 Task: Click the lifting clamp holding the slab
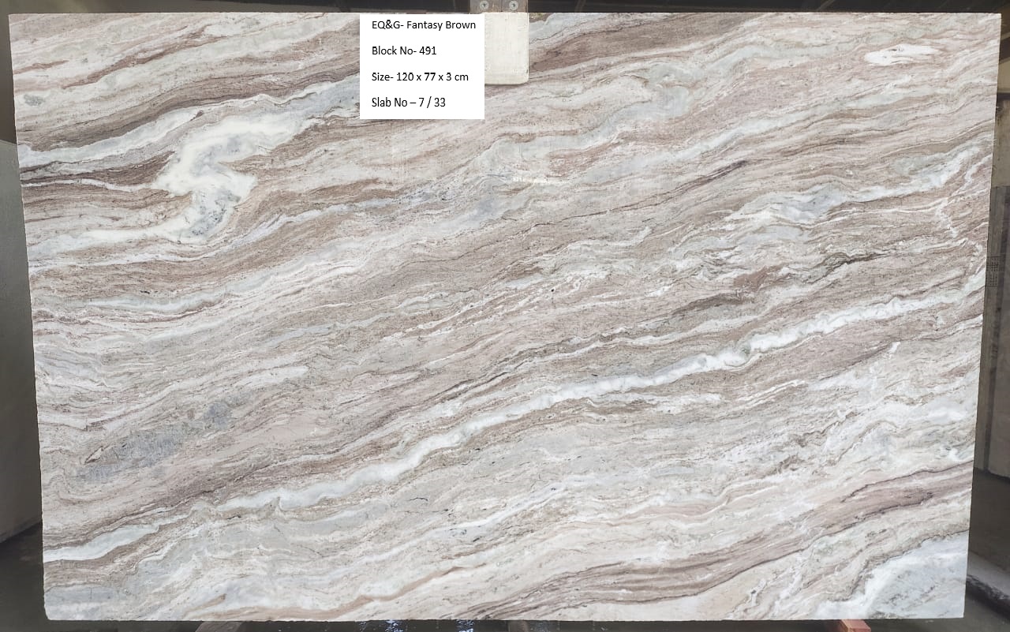click(506, 47)
